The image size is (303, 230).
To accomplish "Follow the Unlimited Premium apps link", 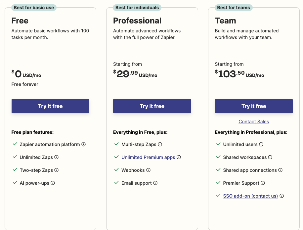I will (148, 157).
